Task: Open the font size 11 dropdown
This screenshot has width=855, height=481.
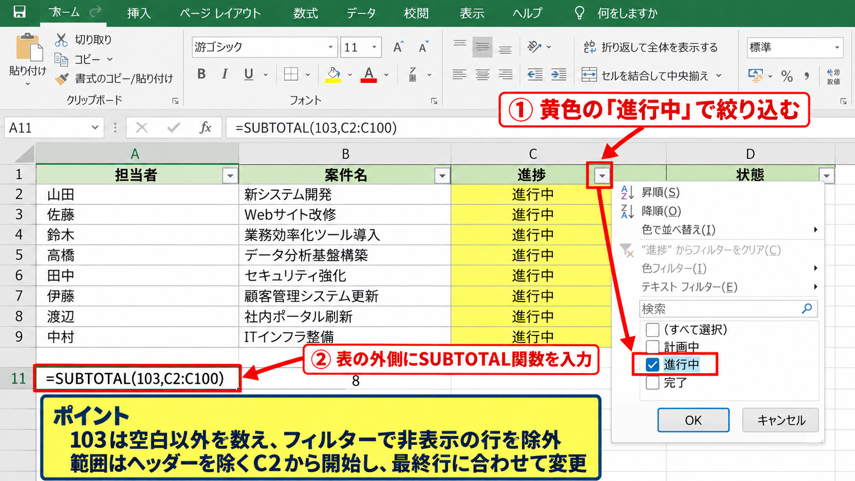Action: click(374, 47)
